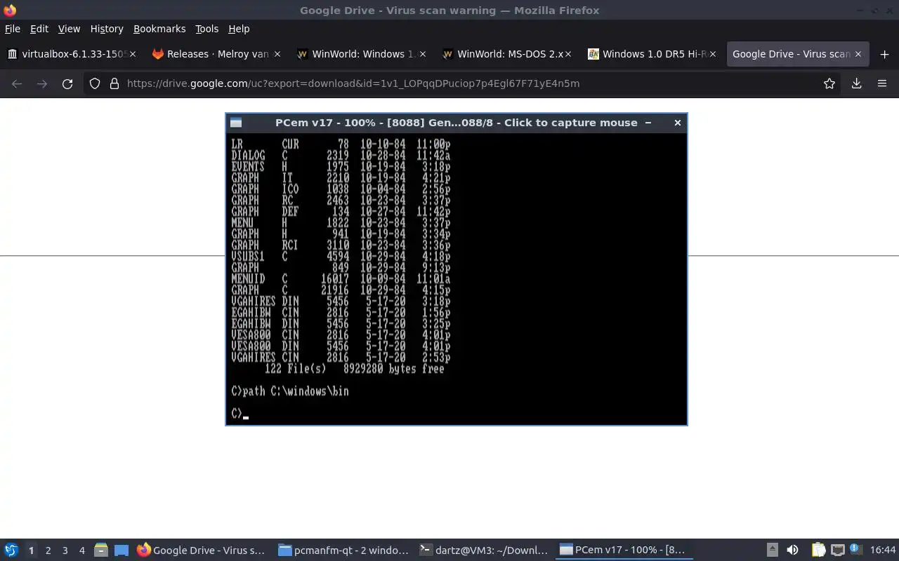Activate the PCem v17 taskbar entry
The height and width of the screenshot is (561, 899).
(623, 550)
